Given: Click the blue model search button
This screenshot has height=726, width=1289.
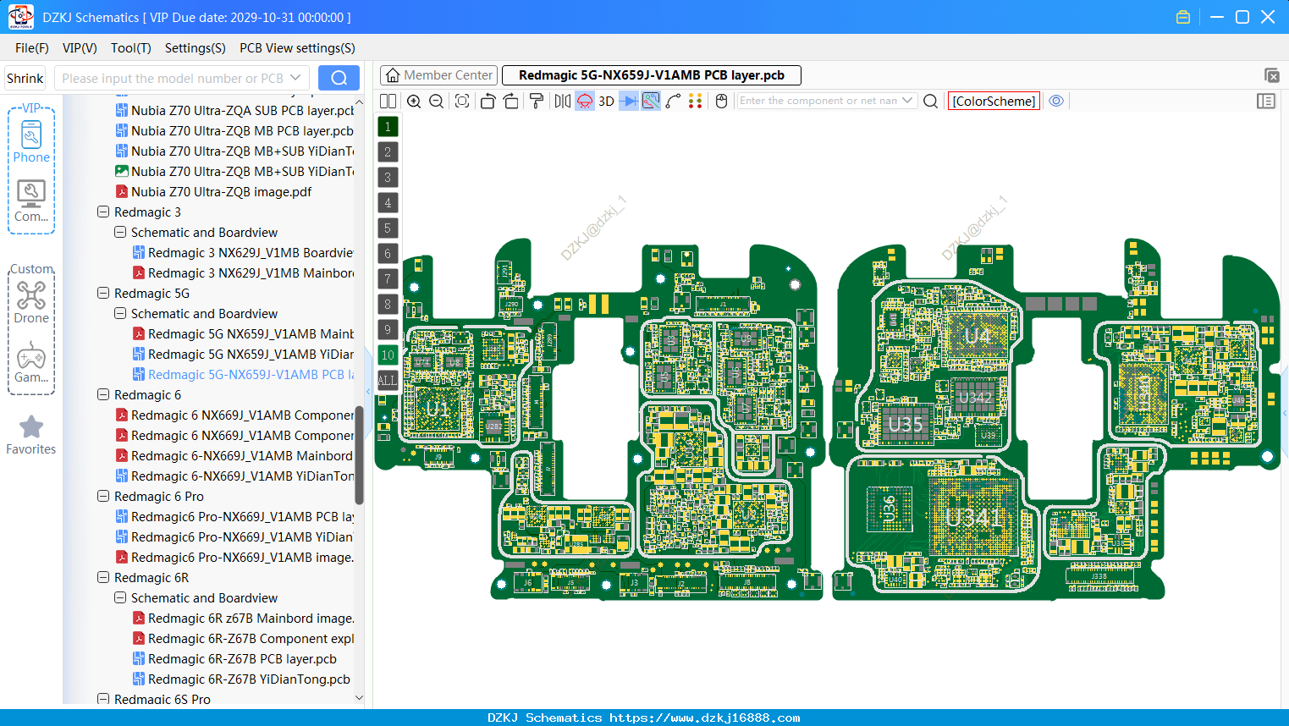Looking at the screenshot, I should (339, 78).
